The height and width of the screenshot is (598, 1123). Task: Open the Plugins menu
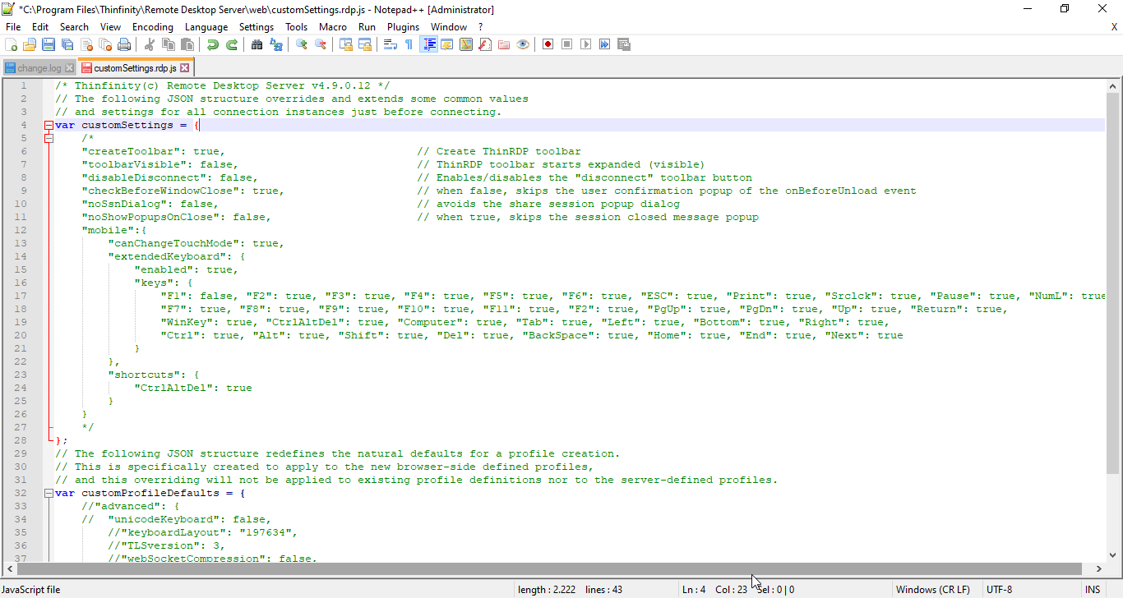pos(403,26)
